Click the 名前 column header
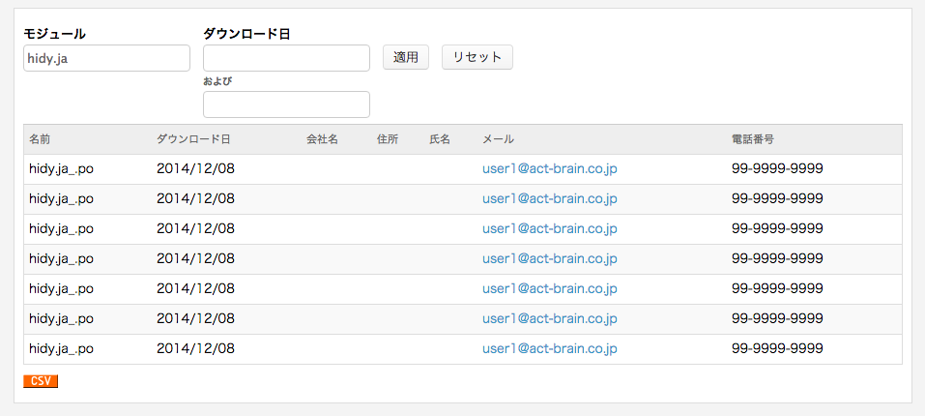This screenshot has width=925, height=416. [40, 139]
